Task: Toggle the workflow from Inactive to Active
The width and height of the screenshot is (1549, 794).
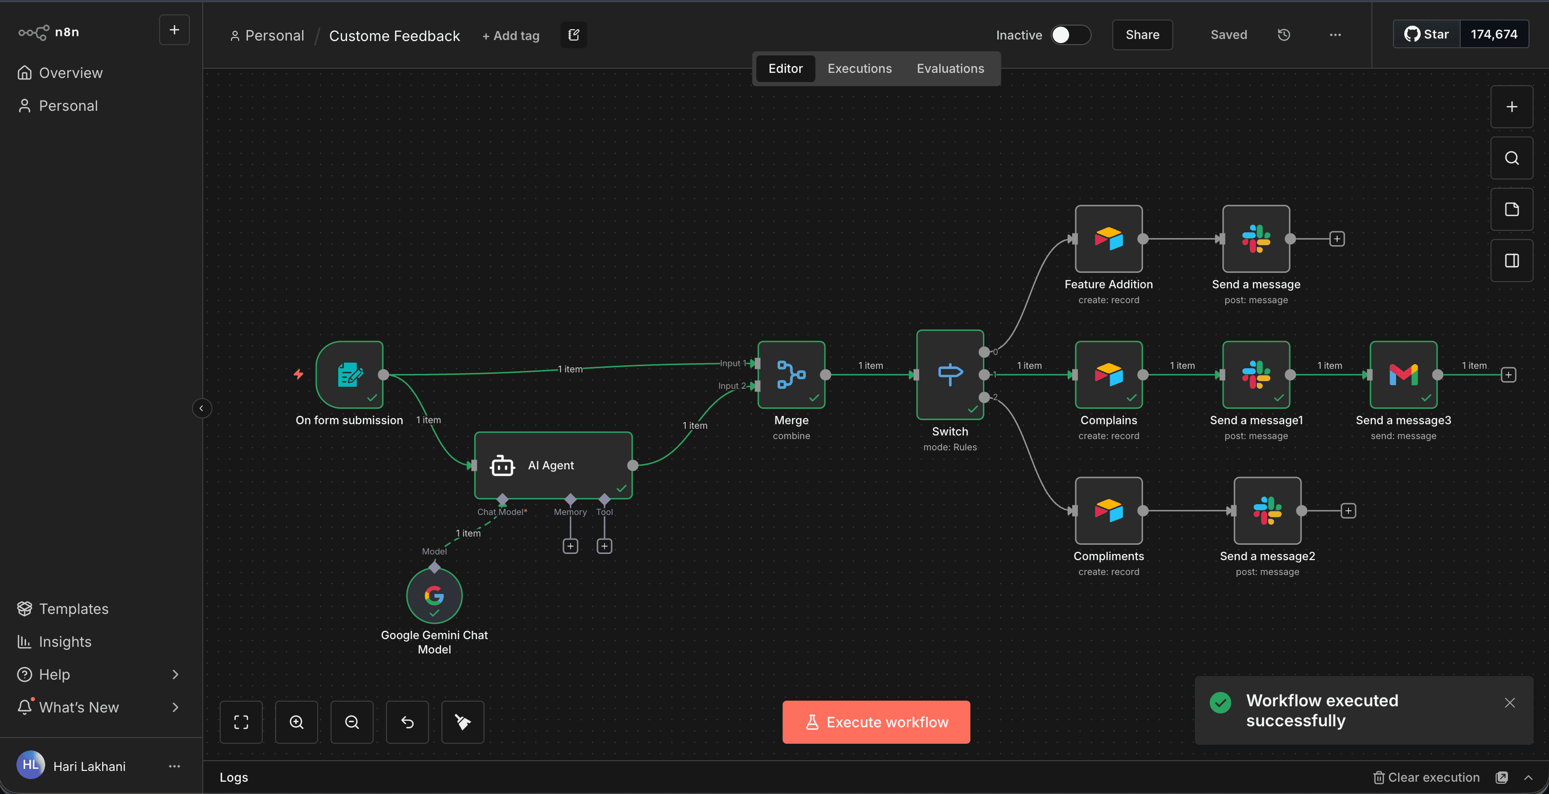Action: point(1070,35)
